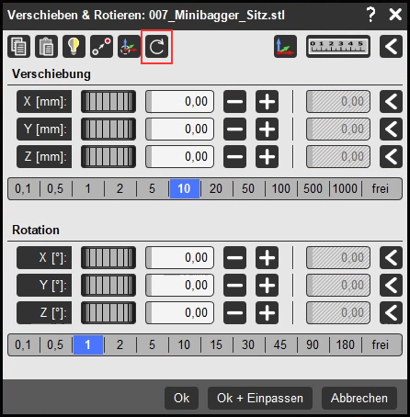Collapse panel with the top-right chevron arrow
The width and height of the screenshot is (410, 417).
[x=391, y=47]
